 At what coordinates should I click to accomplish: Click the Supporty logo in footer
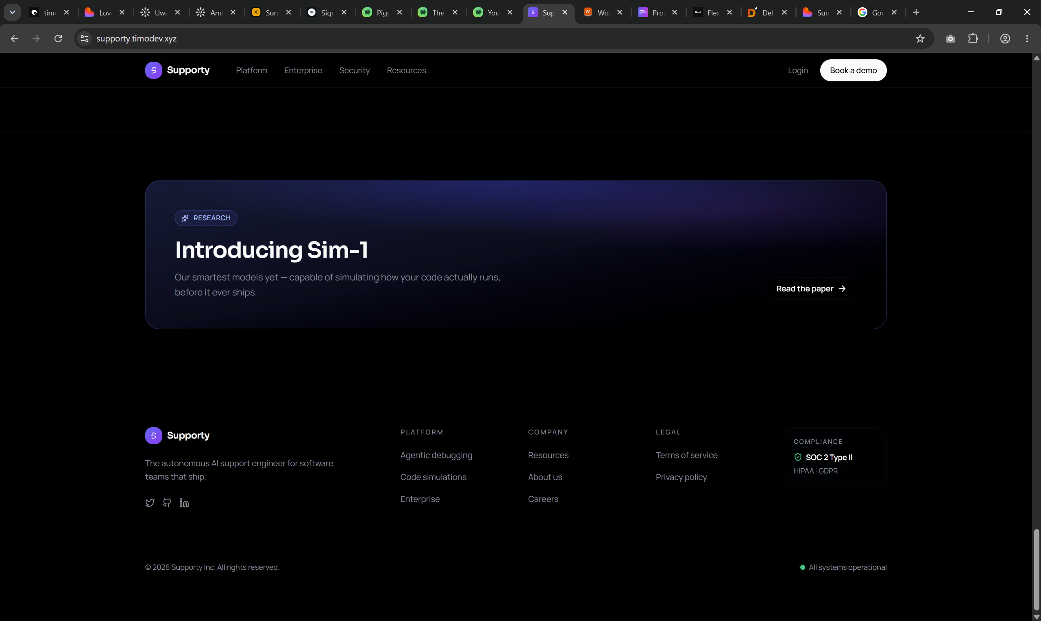click(177, 436)
